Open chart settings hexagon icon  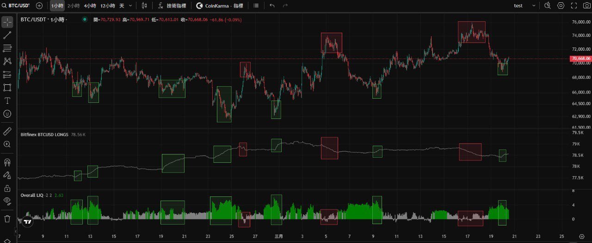click(561, 6)
